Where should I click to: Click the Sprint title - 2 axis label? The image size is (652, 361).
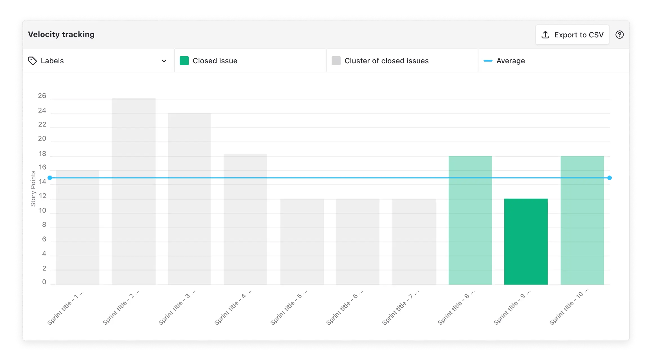pos(121,308)
